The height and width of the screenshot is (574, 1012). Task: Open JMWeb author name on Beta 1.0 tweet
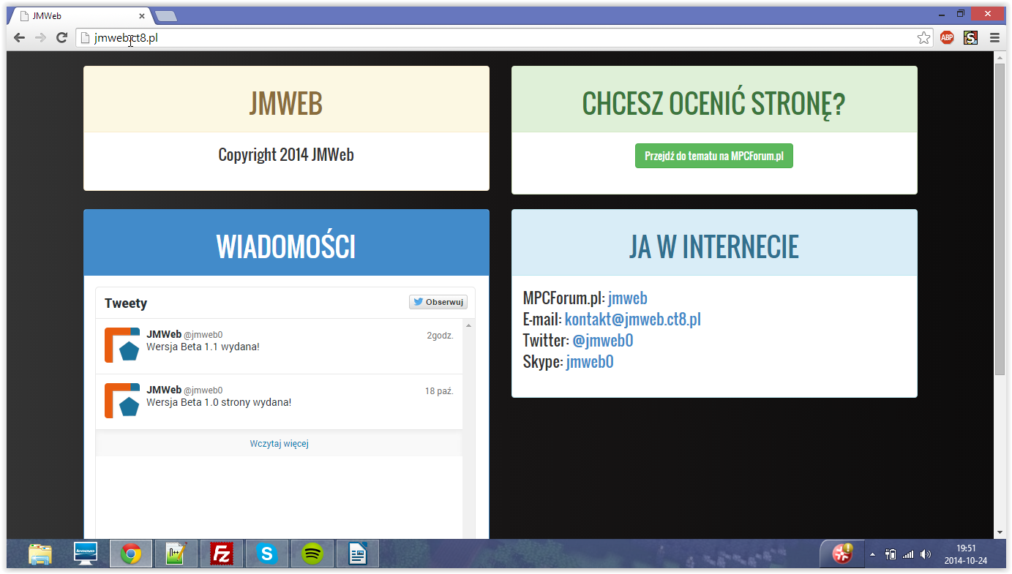(x=164, y=390)
